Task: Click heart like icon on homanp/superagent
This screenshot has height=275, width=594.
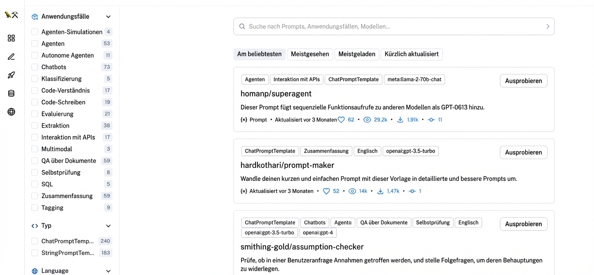Action: pyautogui.click(x=341, y=120)
